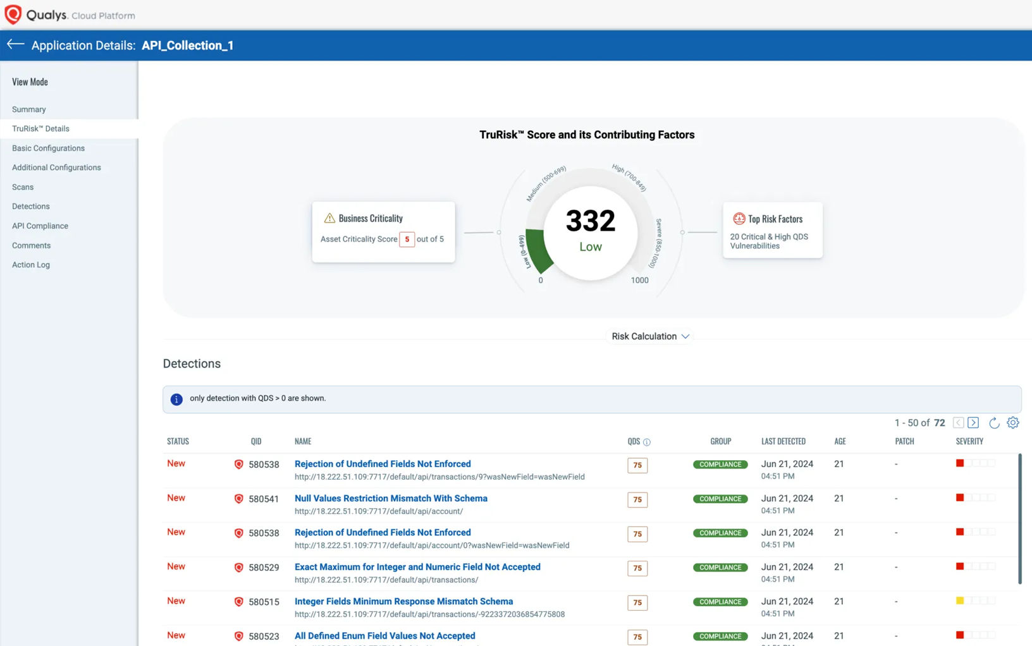1032x646 pixels.
Task: Open the Integer Fields Minimum Response Mismatch link
Action: click(x=403, y=601)
